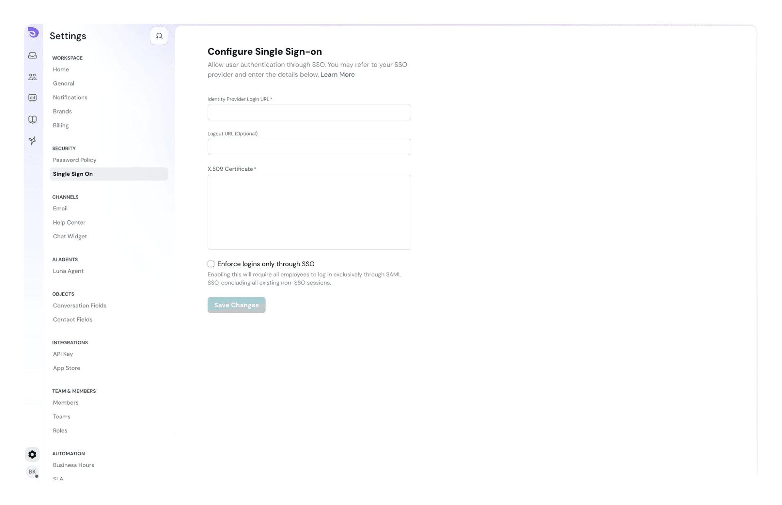Open Password Policy settings
The height and width of the screenshot is (505, 782).
(x=74, y=160)
